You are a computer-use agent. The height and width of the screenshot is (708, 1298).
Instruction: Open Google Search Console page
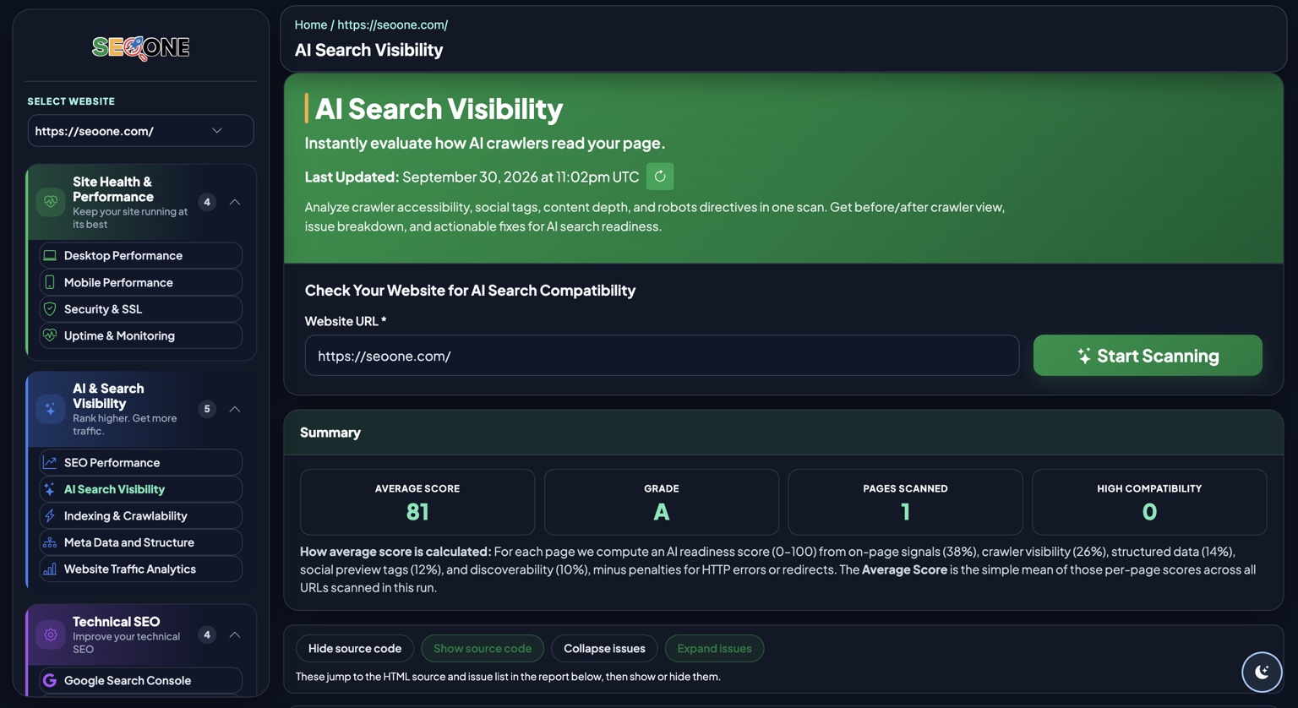[x=140, y=680]
